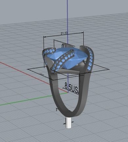
Task: Select the white sprue cylinder below ring
Action: coord(68,123)
